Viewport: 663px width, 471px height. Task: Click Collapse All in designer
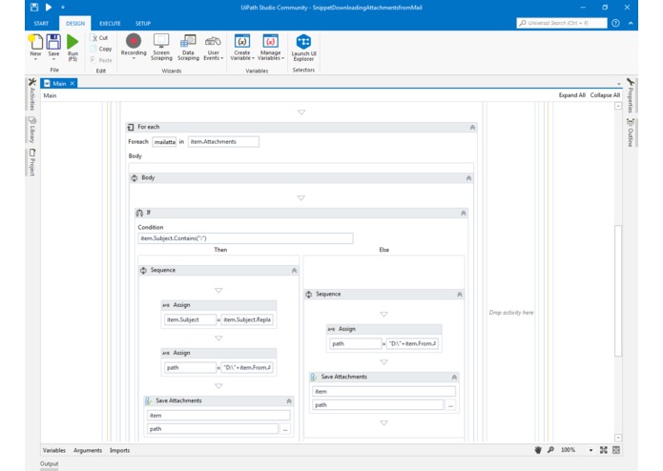click(605, 95)
